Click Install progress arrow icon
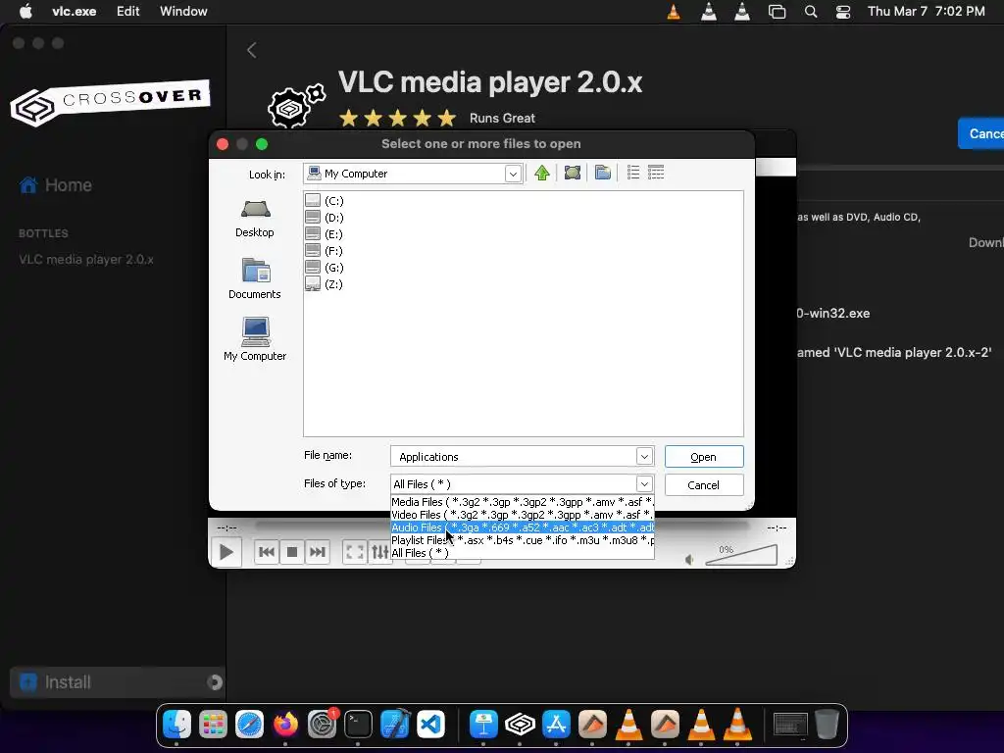Image resolution: width=1004 pixels, height=753 pixels. coord(215,682)
